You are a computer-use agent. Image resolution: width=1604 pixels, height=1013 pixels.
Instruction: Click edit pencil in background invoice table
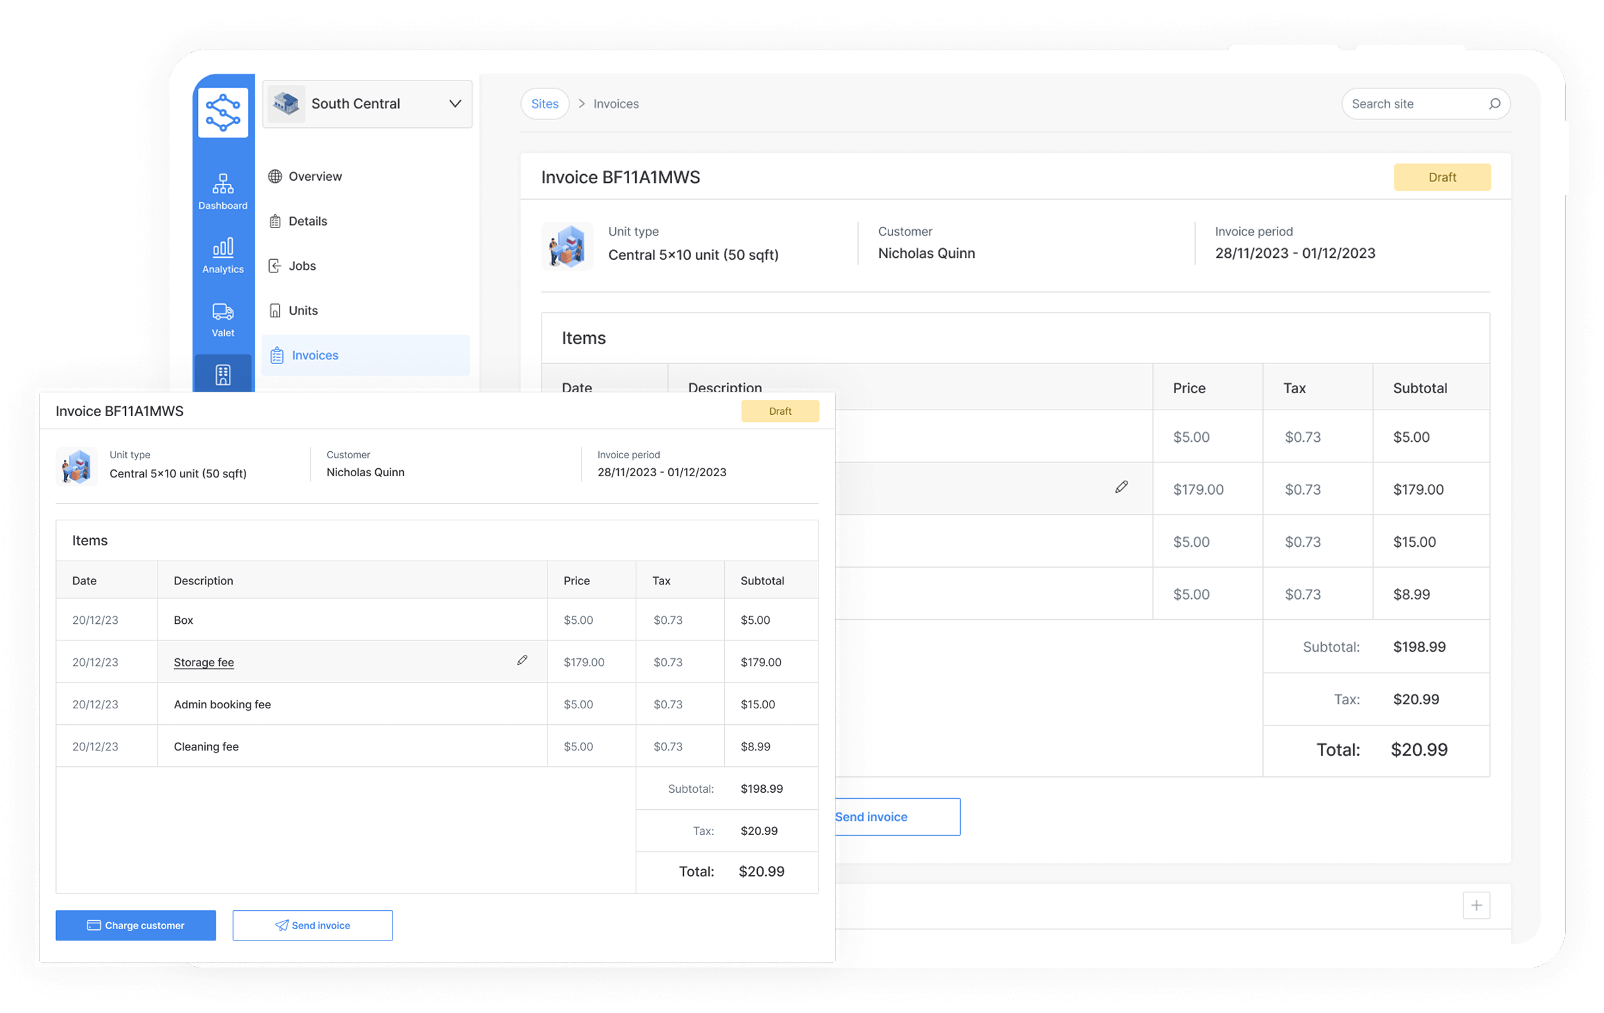(x=1121, y=487)
